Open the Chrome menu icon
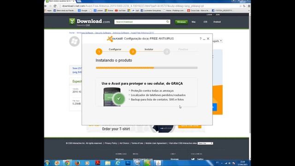Image resolution: width=295 pixels, height=166 pixels. tap(249, 6)
